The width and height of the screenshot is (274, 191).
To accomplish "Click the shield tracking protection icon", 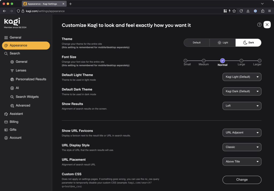I will pos(18,11).
